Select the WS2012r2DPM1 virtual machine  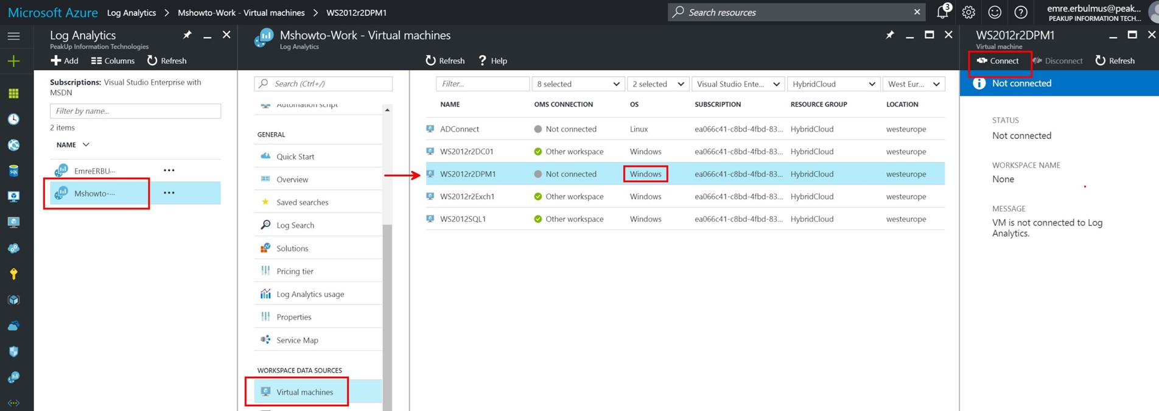point(685,174)
